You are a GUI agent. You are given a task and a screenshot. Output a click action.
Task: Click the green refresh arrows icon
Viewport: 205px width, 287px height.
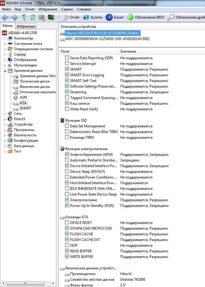pos(33,17)
